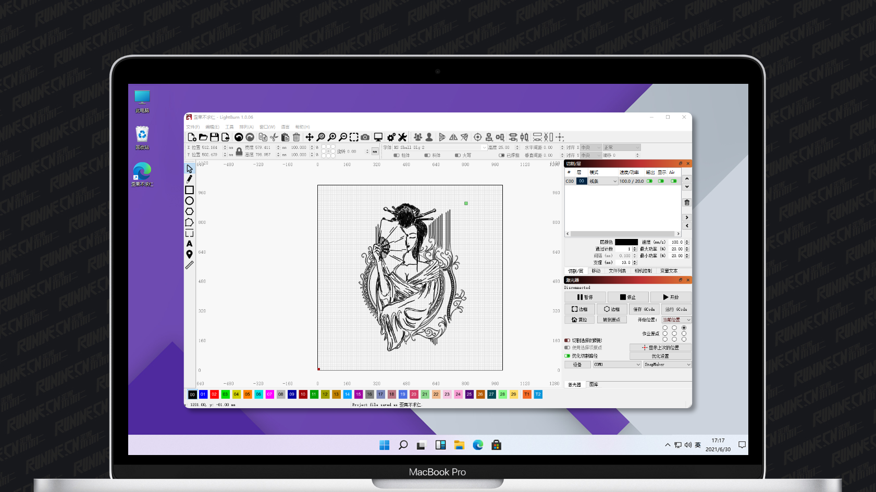The height and width of the screenshot is (492, 876).
Task: Open the 线条 mode dropdown for layer C00
Action: [x=603, y=181]
